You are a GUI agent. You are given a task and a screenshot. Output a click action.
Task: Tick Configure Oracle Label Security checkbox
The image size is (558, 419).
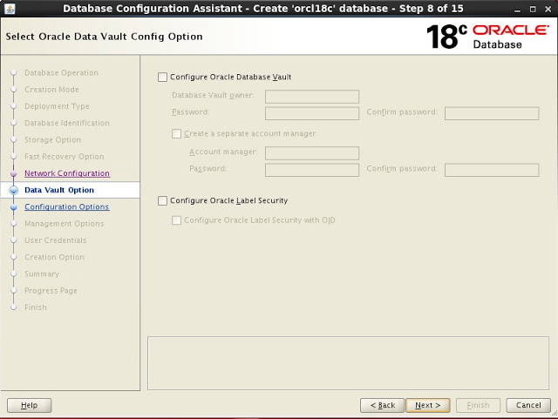[x=162, y=200]
